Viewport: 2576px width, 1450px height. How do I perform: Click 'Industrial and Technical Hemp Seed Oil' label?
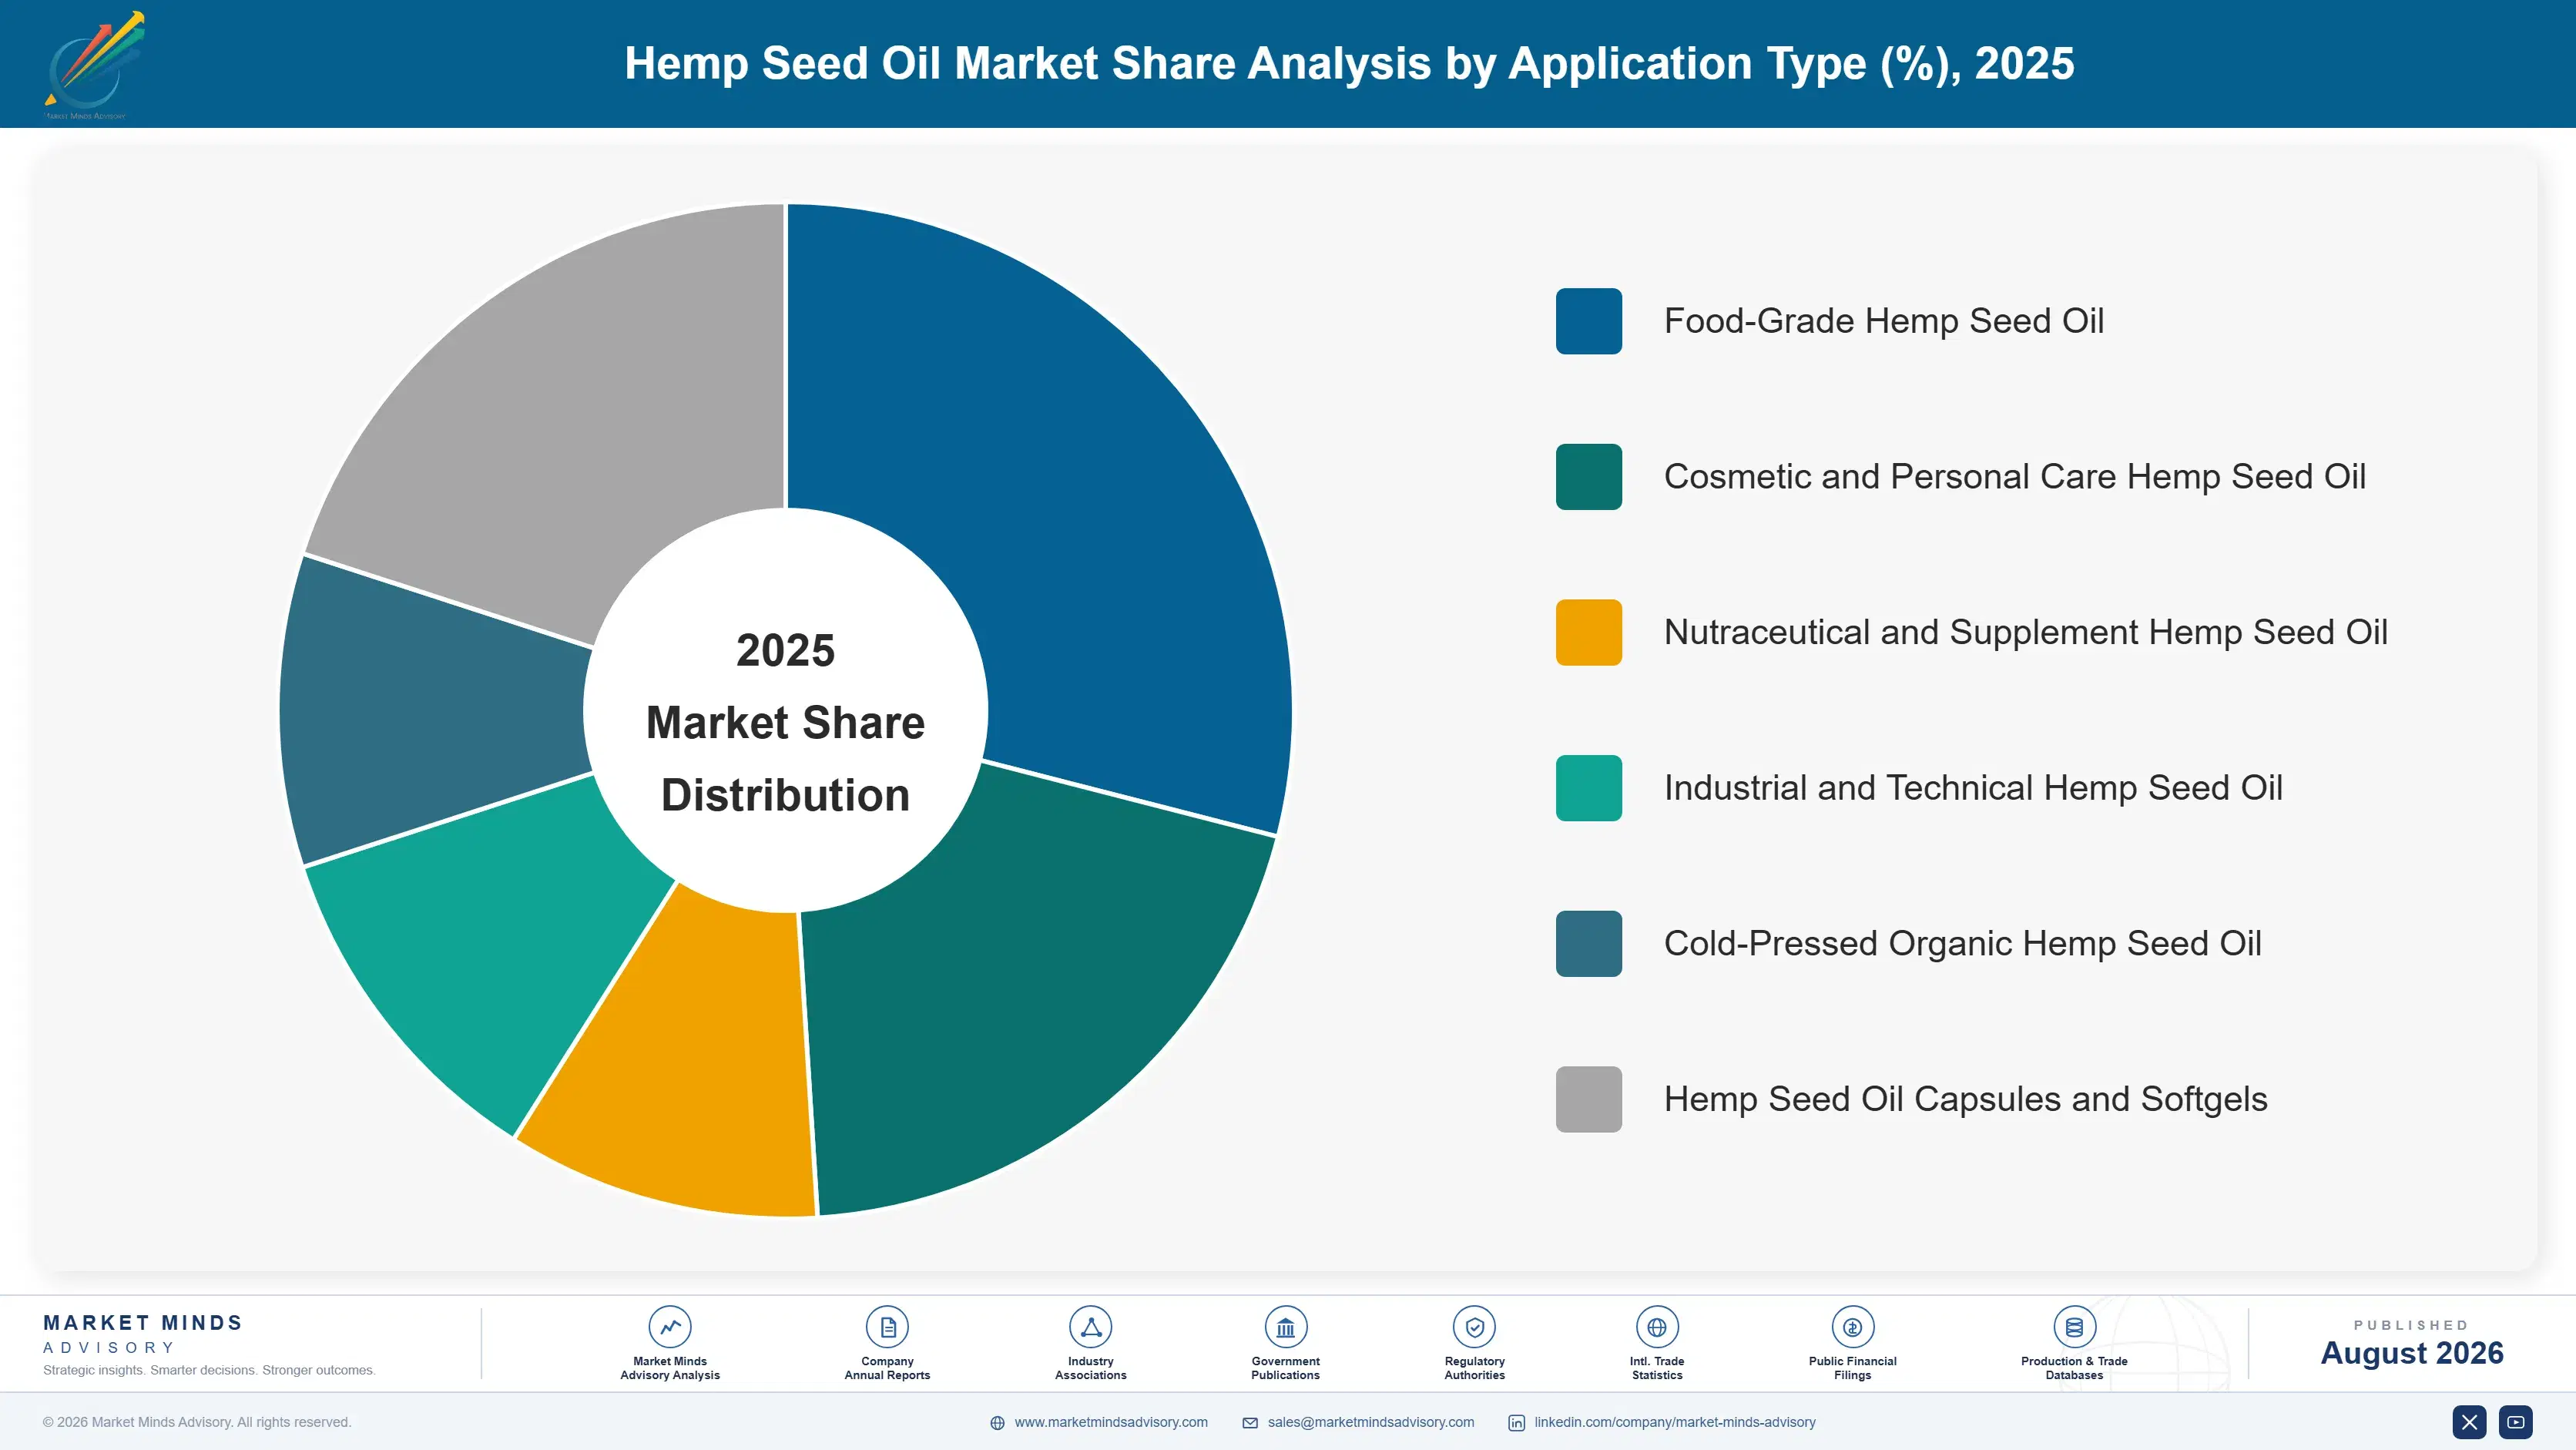click(x=1973, y=788)
